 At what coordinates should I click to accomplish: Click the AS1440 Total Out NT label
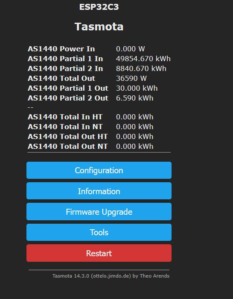68,146
